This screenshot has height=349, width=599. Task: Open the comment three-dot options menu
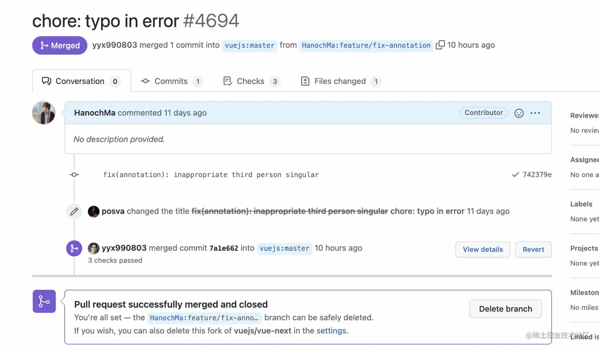pos(535,113)
